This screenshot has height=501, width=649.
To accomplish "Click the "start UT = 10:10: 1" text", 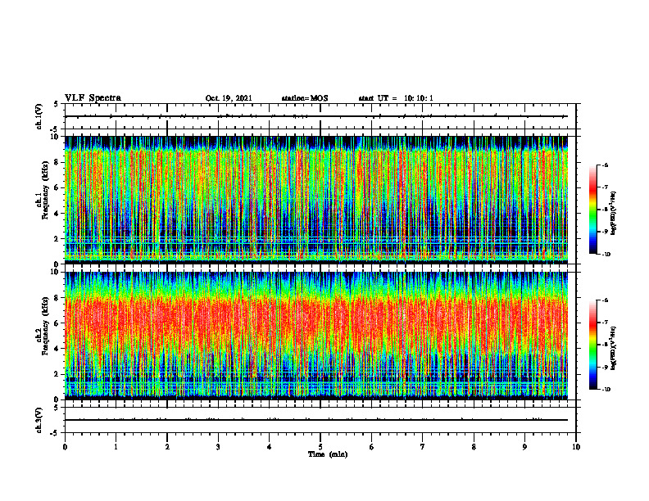I will click(396, 98).
